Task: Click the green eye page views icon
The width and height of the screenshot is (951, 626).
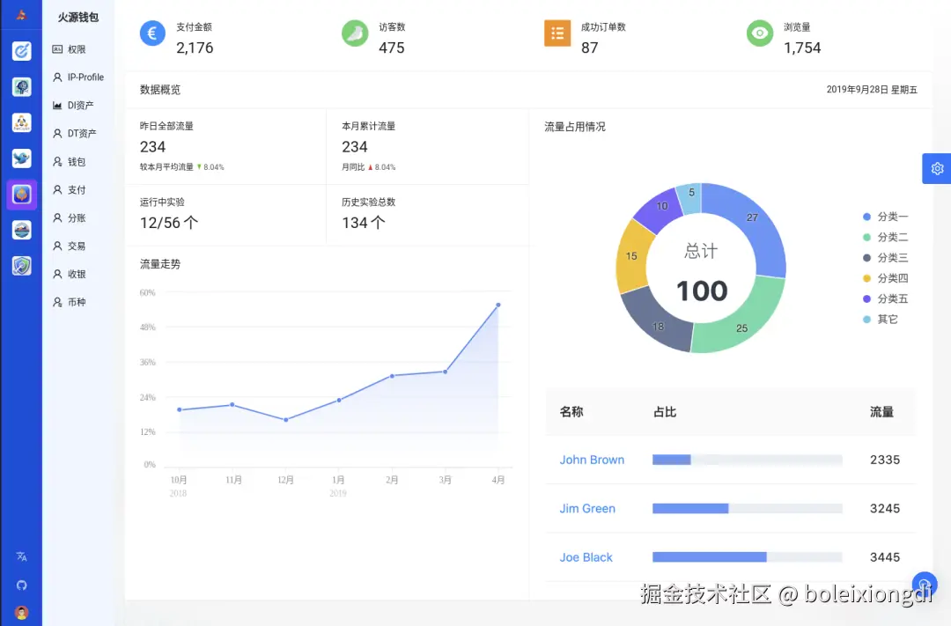Action: click(760, 33)
